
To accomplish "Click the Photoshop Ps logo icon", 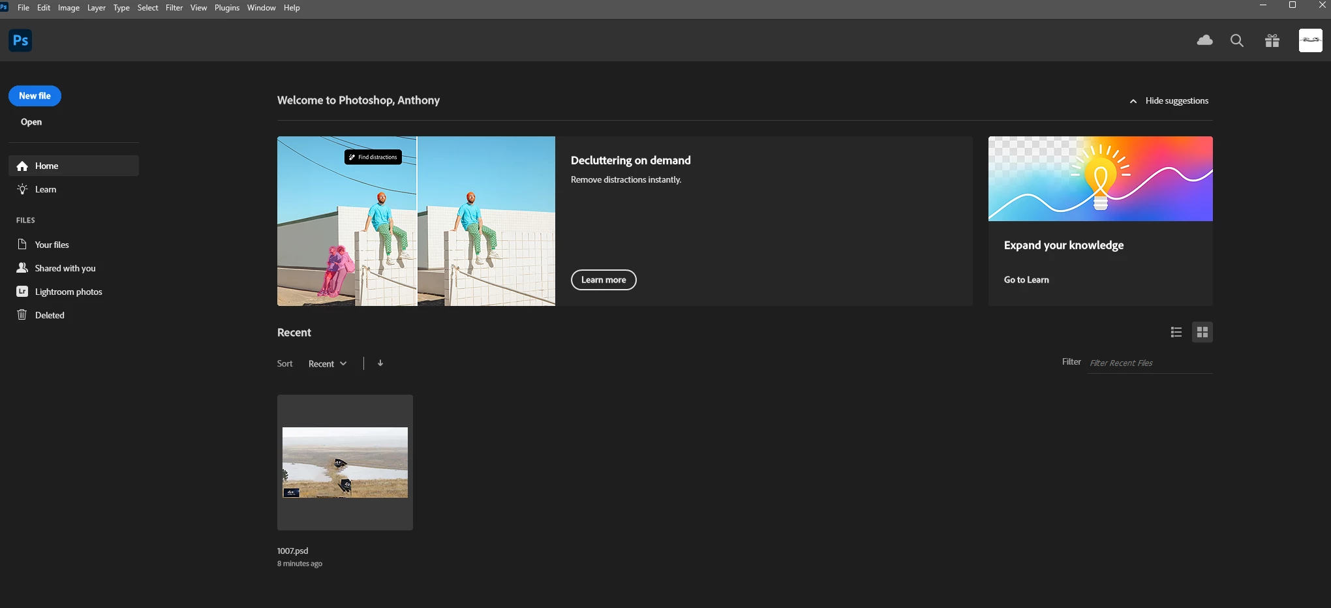I will [20, 40].
